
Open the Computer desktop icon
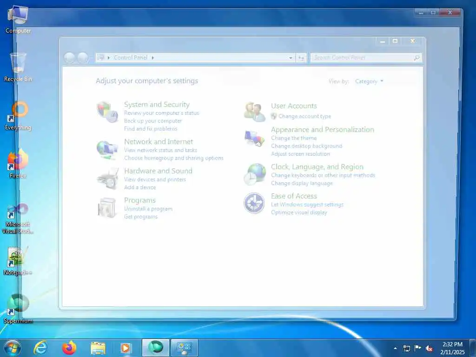click(x=18, y=19)
